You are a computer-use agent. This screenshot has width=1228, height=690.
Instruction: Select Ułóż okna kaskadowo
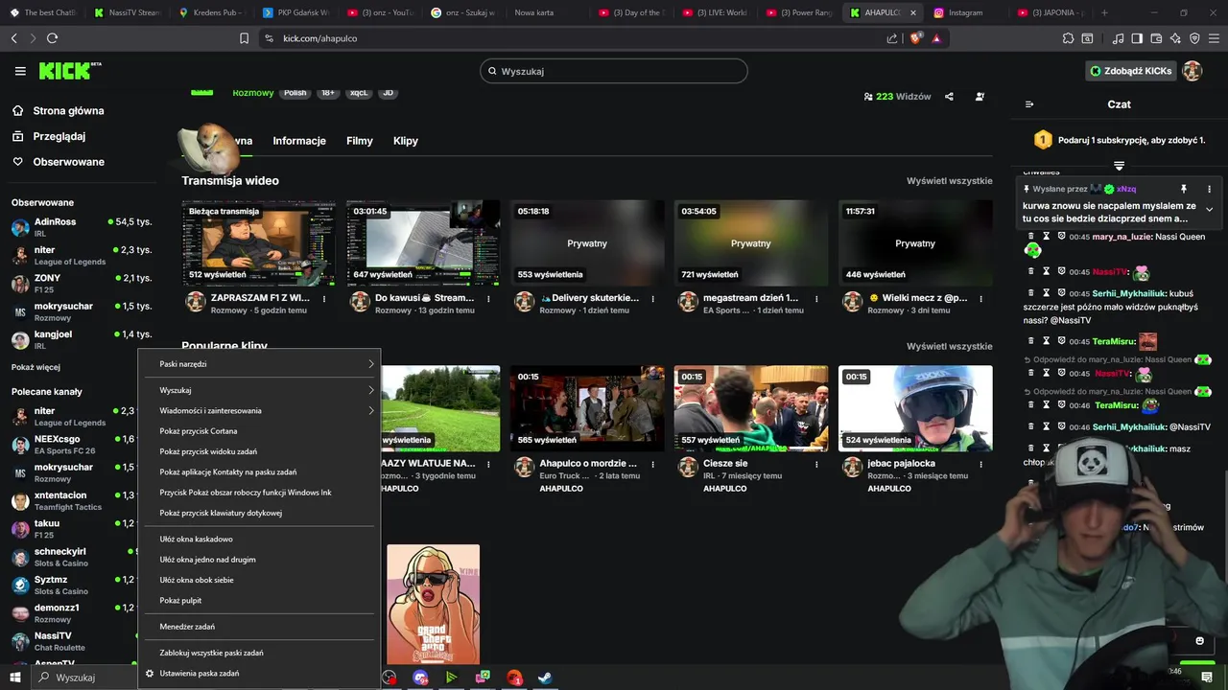[x=259, y=540]
